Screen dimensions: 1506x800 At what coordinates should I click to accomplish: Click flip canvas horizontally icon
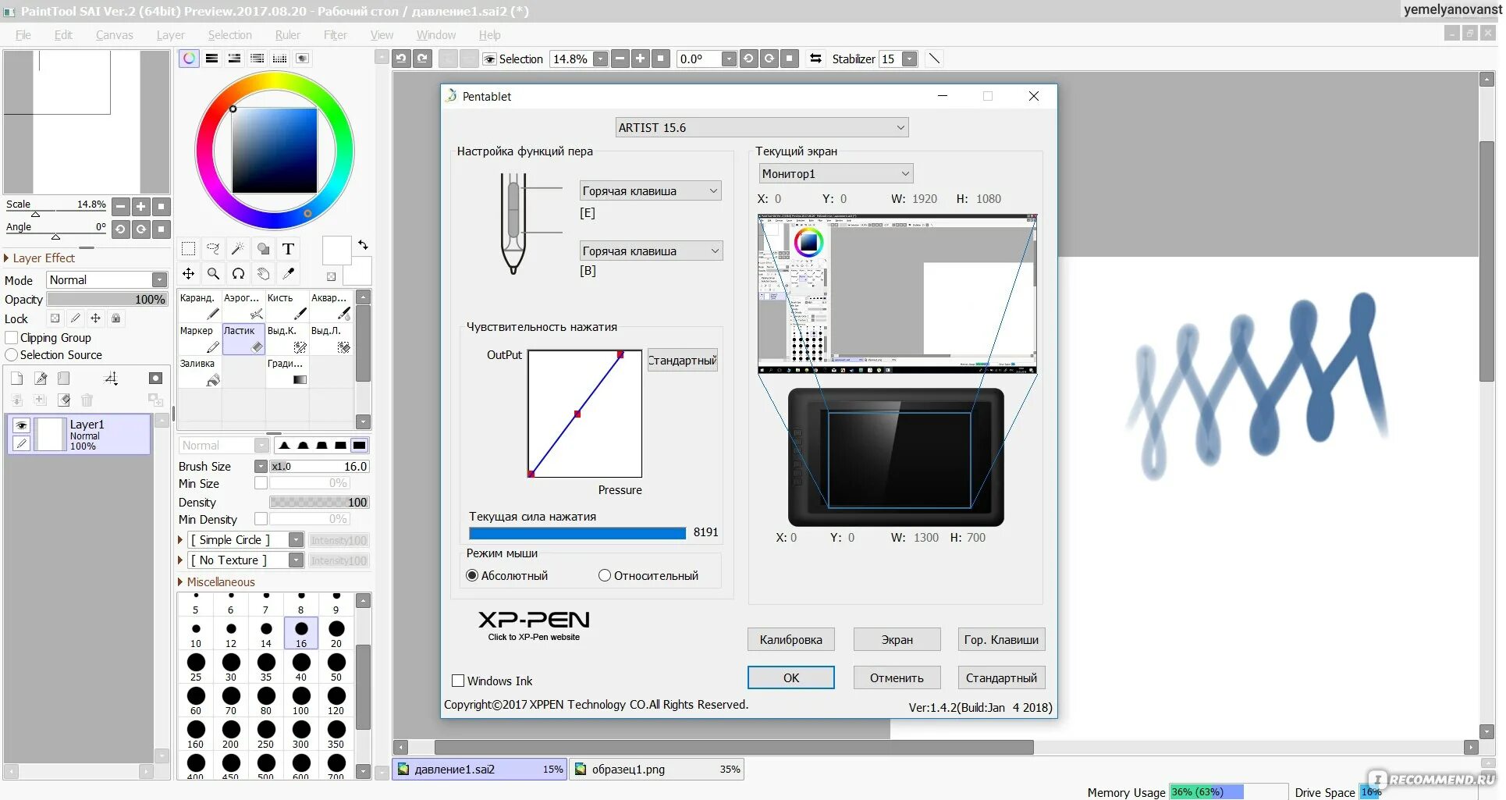click(x=816, y=59)
